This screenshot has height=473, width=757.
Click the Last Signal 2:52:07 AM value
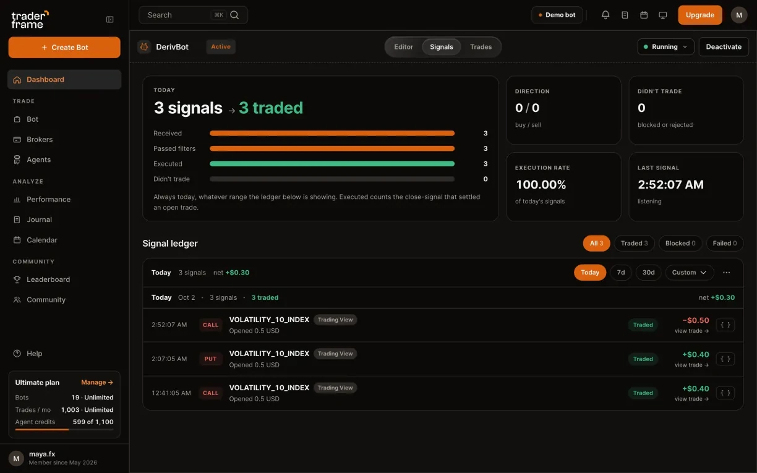670,185
